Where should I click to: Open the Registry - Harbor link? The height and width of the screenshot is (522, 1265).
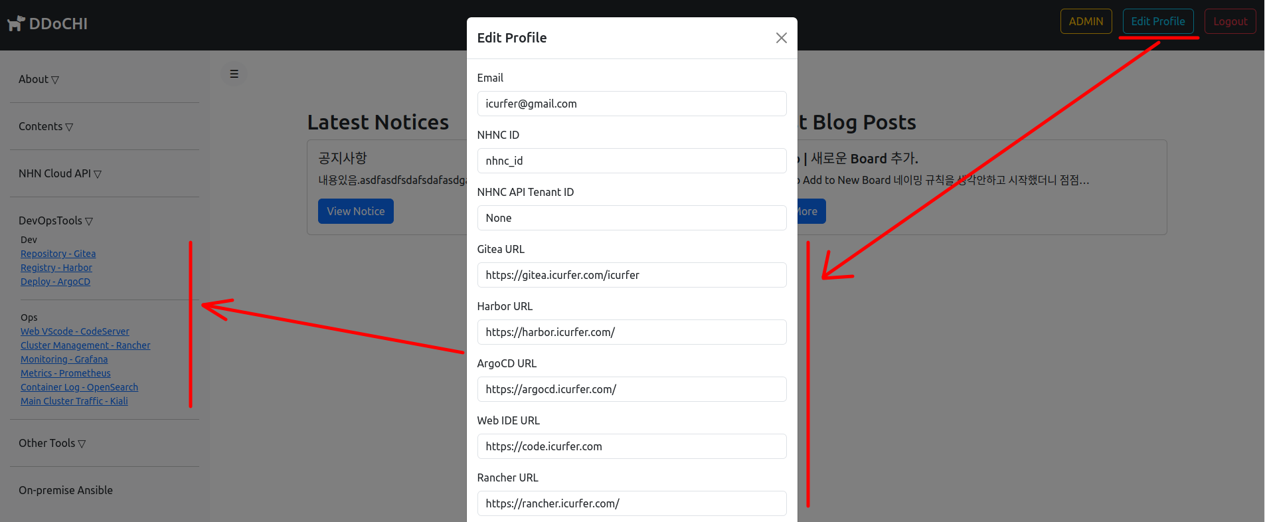tap(56, 268)
